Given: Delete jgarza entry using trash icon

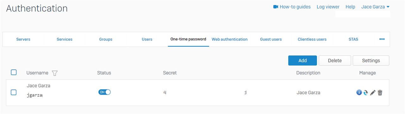Looking at the screenshot, I should point(380,92).
